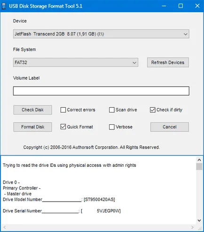Screen dimensions: 204x232
Task: Click the 'Trying to read the drive IDs' line
Action: point(70,165)
